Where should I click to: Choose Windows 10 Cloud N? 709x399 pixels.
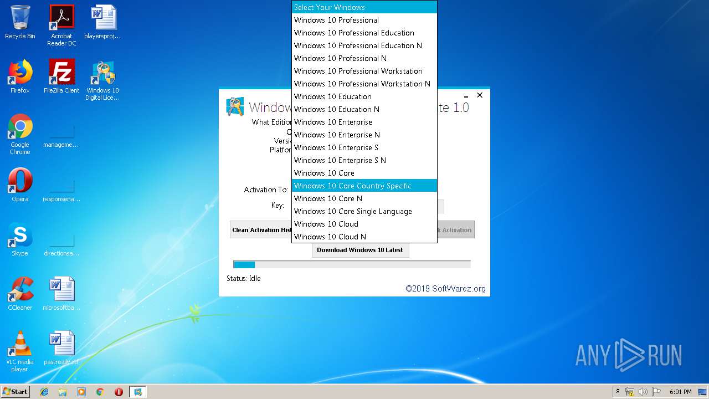364,237
